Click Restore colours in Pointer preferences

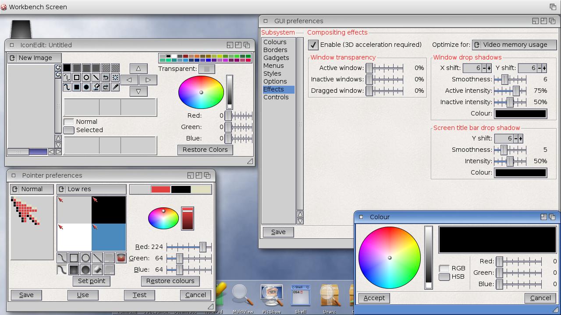[x=170, y=281]
